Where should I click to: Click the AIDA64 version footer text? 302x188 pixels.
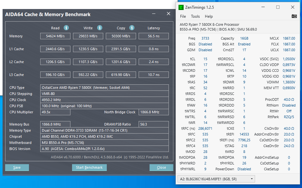click(110, 157)
